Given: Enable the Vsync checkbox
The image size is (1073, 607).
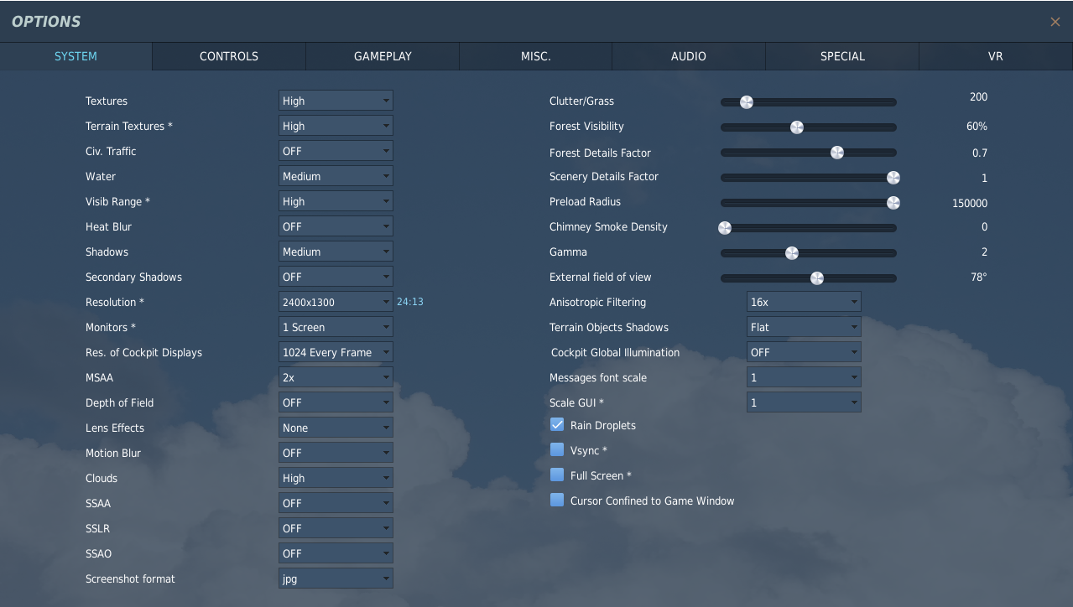Looking at the screenshot, I should coord(557,449).
